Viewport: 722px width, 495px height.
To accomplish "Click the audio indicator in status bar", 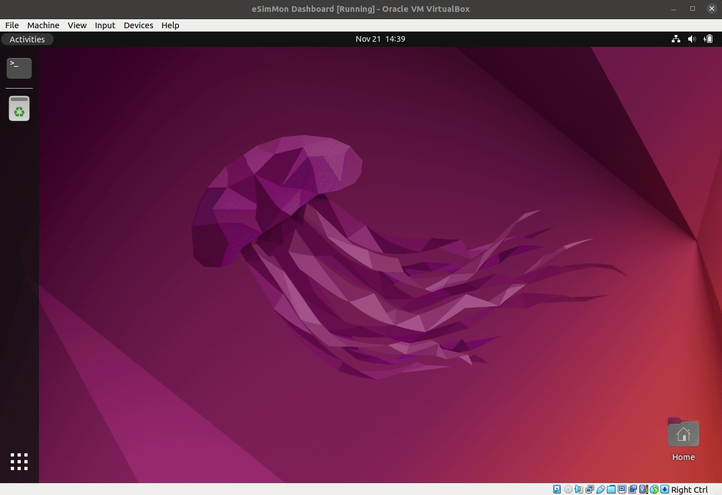I will pyautogui.click(x=579, y=489).
